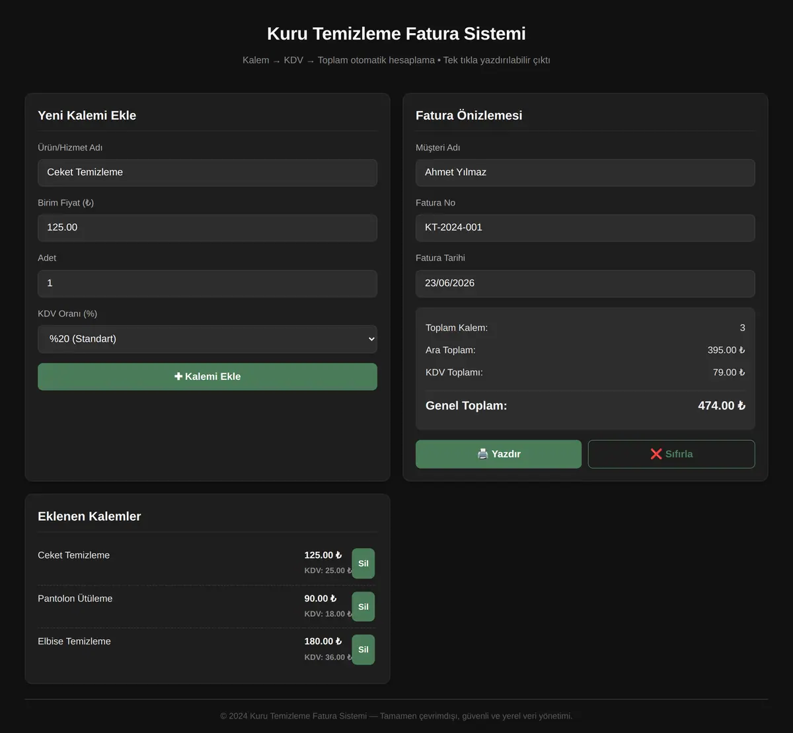This screenshot has width=793, height=733.
Task: Click the 90.00 ₺ price in the list
Action: tap(321, 599)
